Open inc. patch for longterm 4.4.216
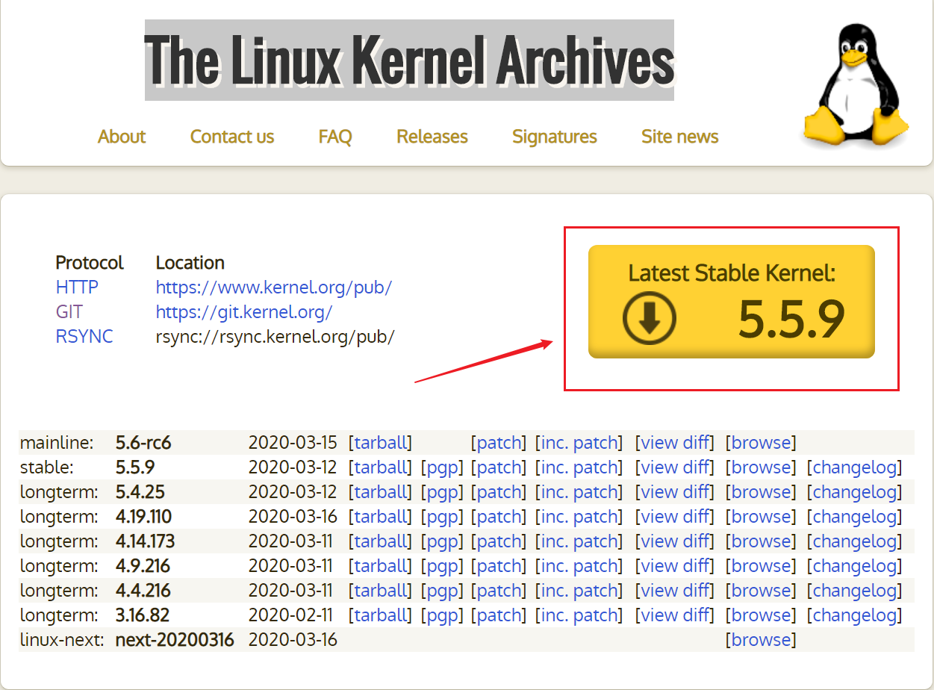The image size is (934, 690). point(580,591)
